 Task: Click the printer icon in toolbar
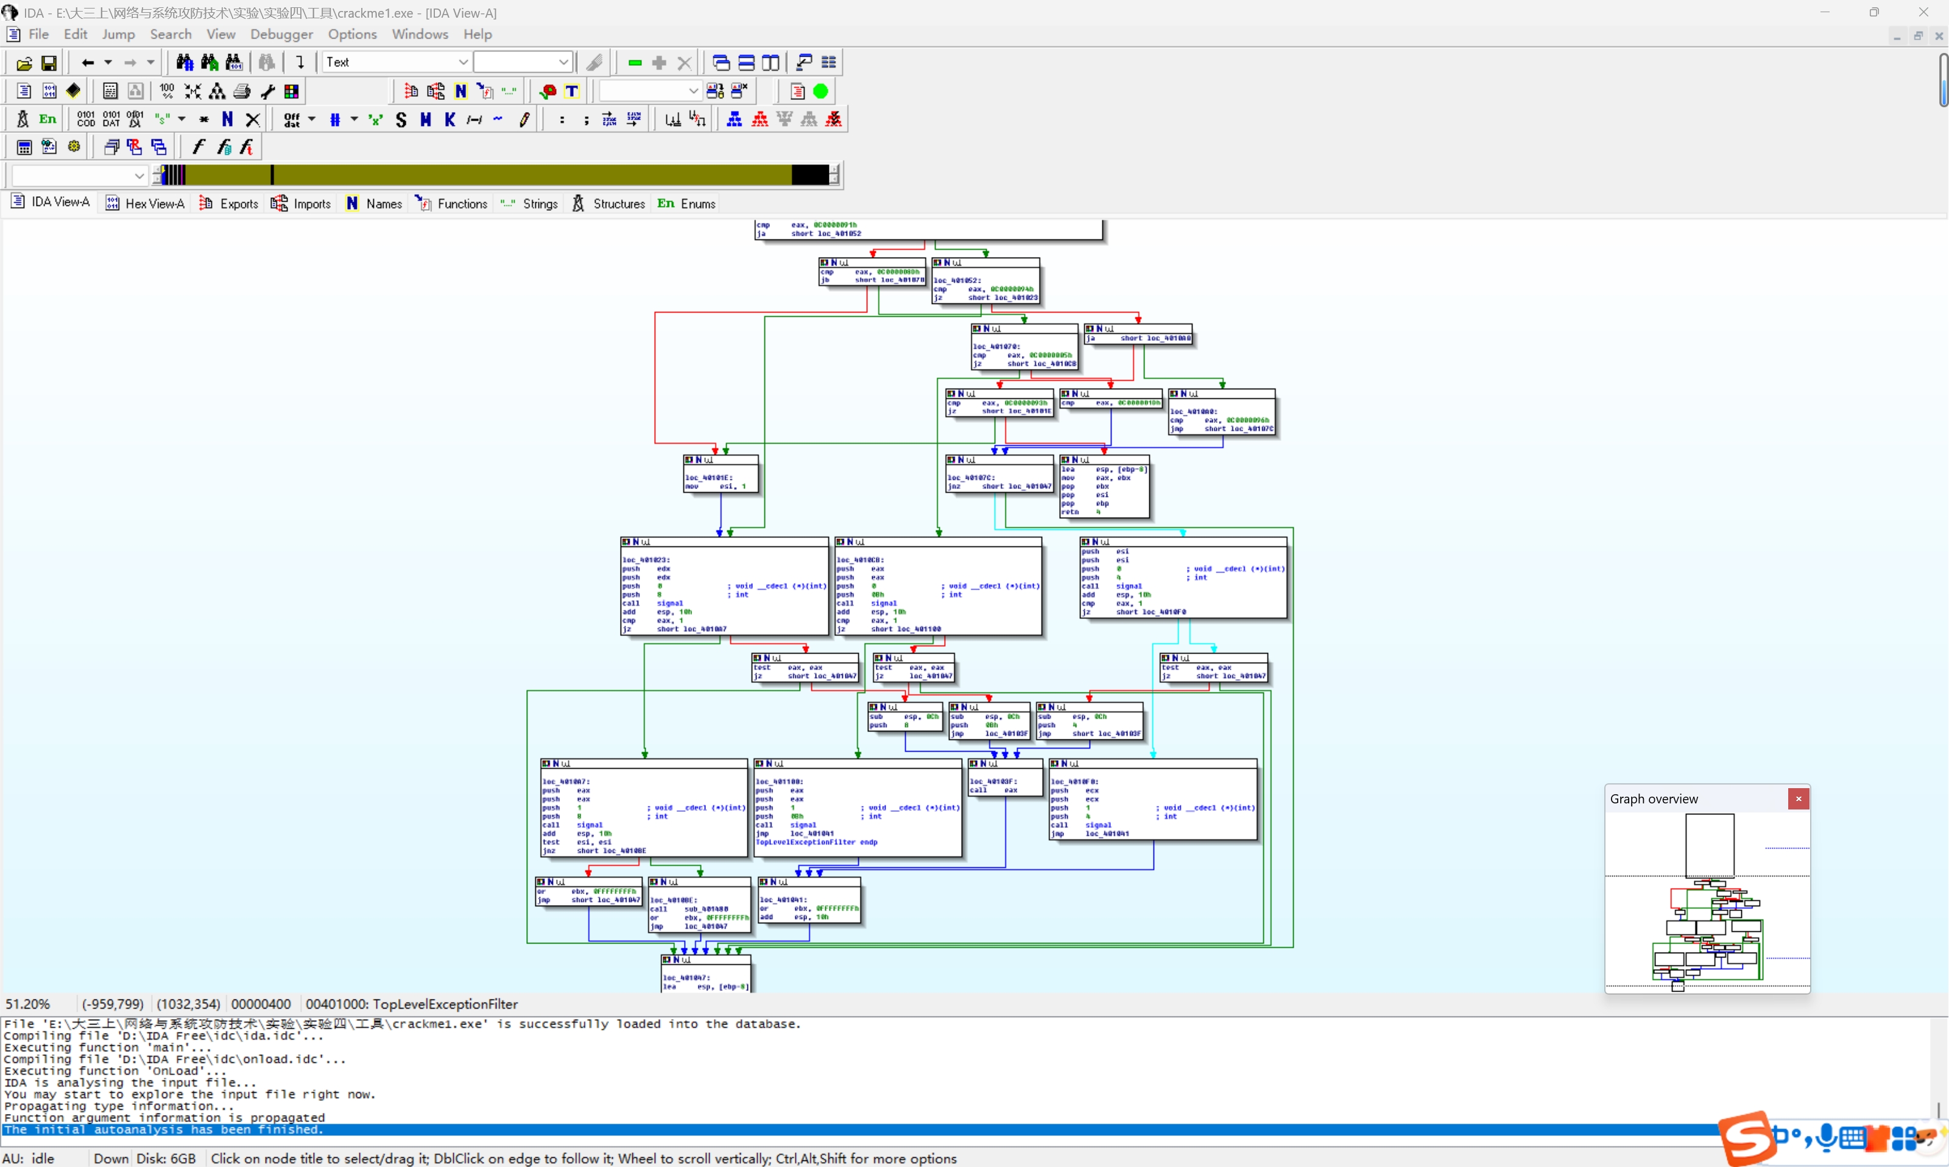242,91
